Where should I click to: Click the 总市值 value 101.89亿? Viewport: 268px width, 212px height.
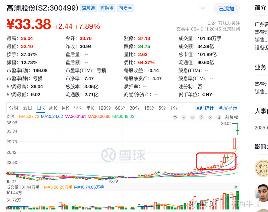pyautogui.click(x=207, y=55)
